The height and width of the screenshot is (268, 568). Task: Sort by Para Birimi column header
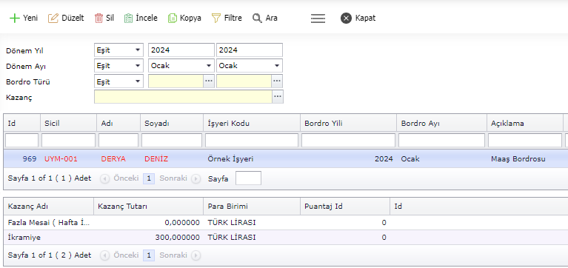(252, 207)
